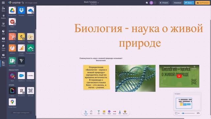Open the Google Maps app
The image size is (211, 119).
12,102
